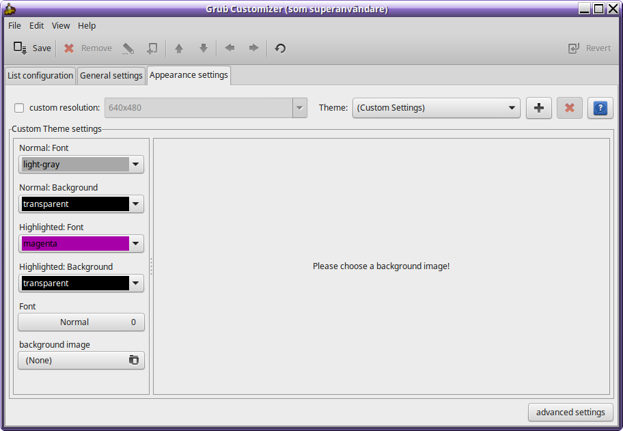Remove theme using red X button

pyautogui.click(x=569, y=108)
